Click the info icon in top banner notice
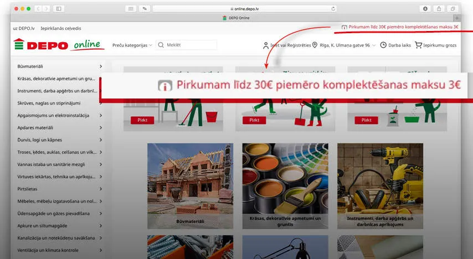 [x=344, y=27]
